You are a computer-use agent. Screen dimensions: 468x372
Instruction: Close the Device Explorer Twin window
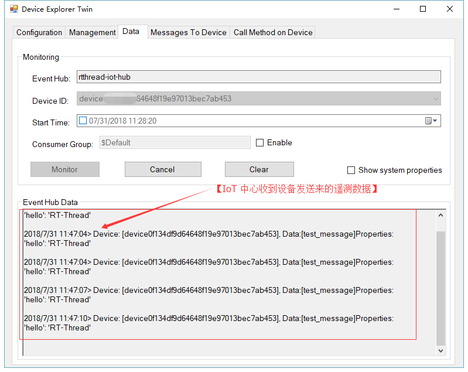(450, 9)
